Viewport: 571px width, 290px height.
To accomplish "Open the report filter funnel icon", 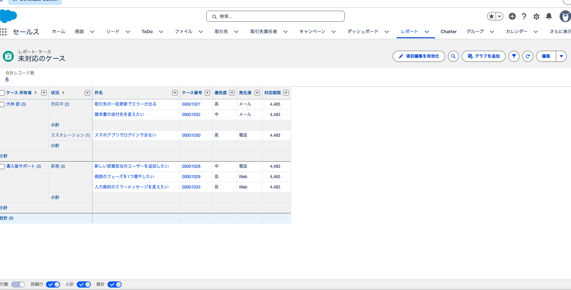I will (x=514, y=56).
